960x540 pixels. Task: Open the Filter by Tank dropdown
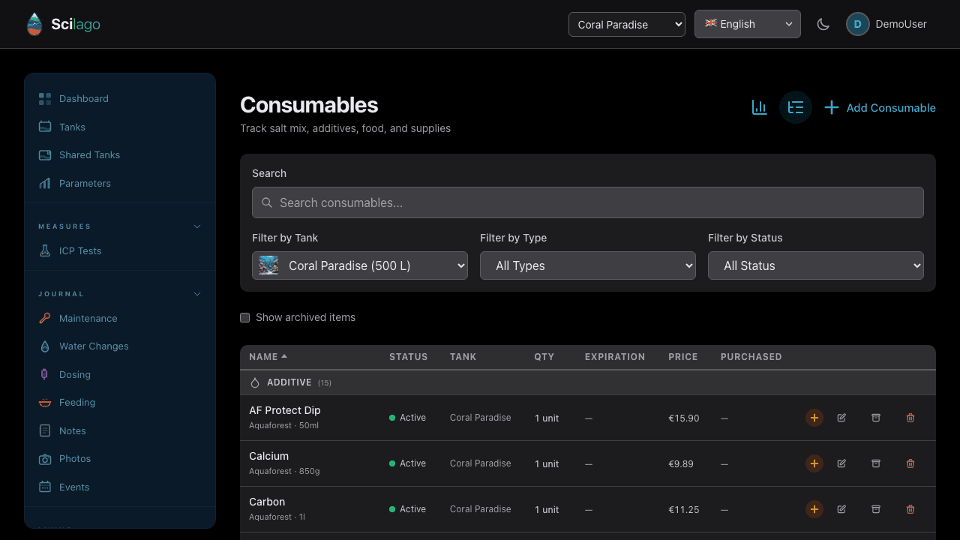click(360, 265)
